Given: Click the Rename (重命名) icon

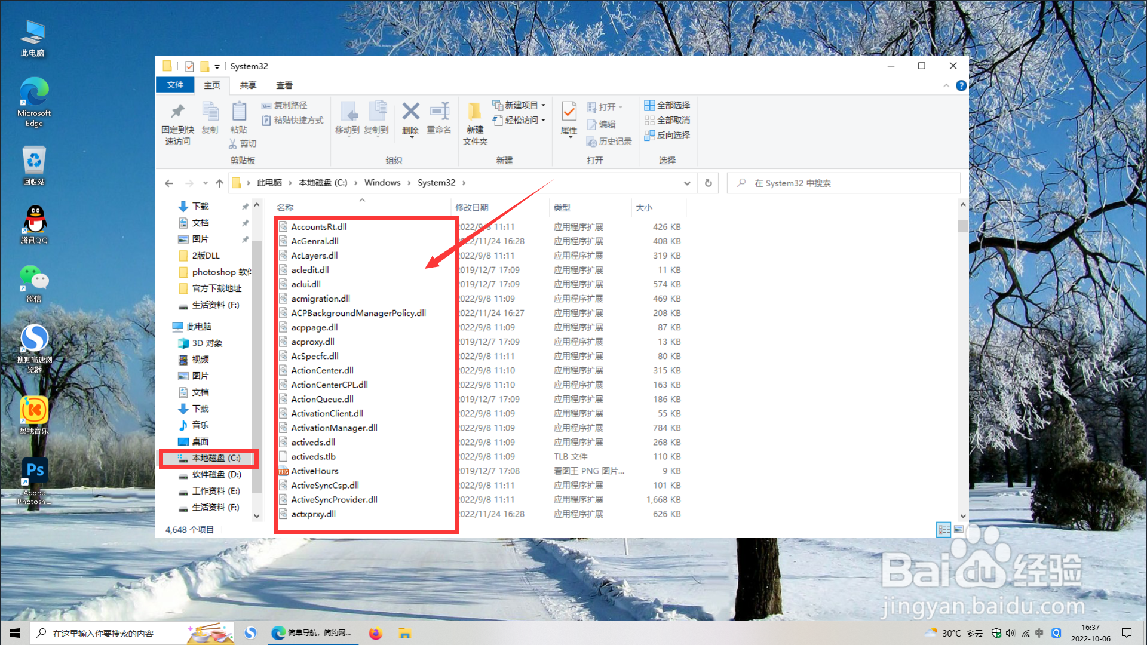Looking at the screenshot, I should pos(439,112).
